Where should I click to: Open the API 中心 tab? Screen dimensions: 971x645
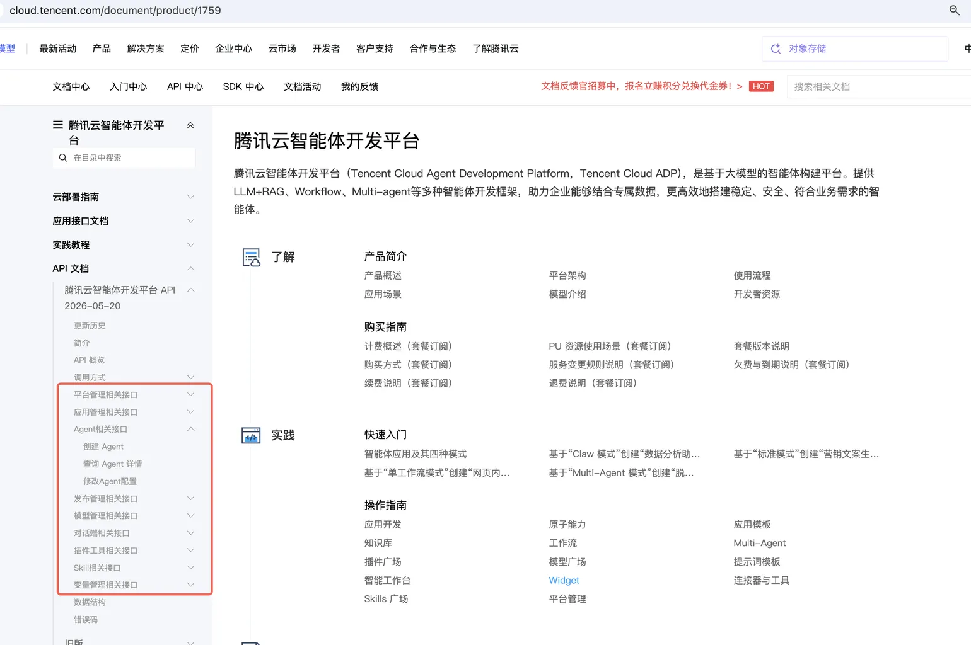[185, 86]
